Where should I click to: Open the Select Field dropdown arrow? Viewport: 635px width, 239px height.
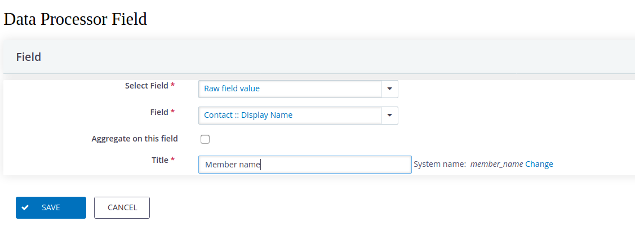coord(389,89)
